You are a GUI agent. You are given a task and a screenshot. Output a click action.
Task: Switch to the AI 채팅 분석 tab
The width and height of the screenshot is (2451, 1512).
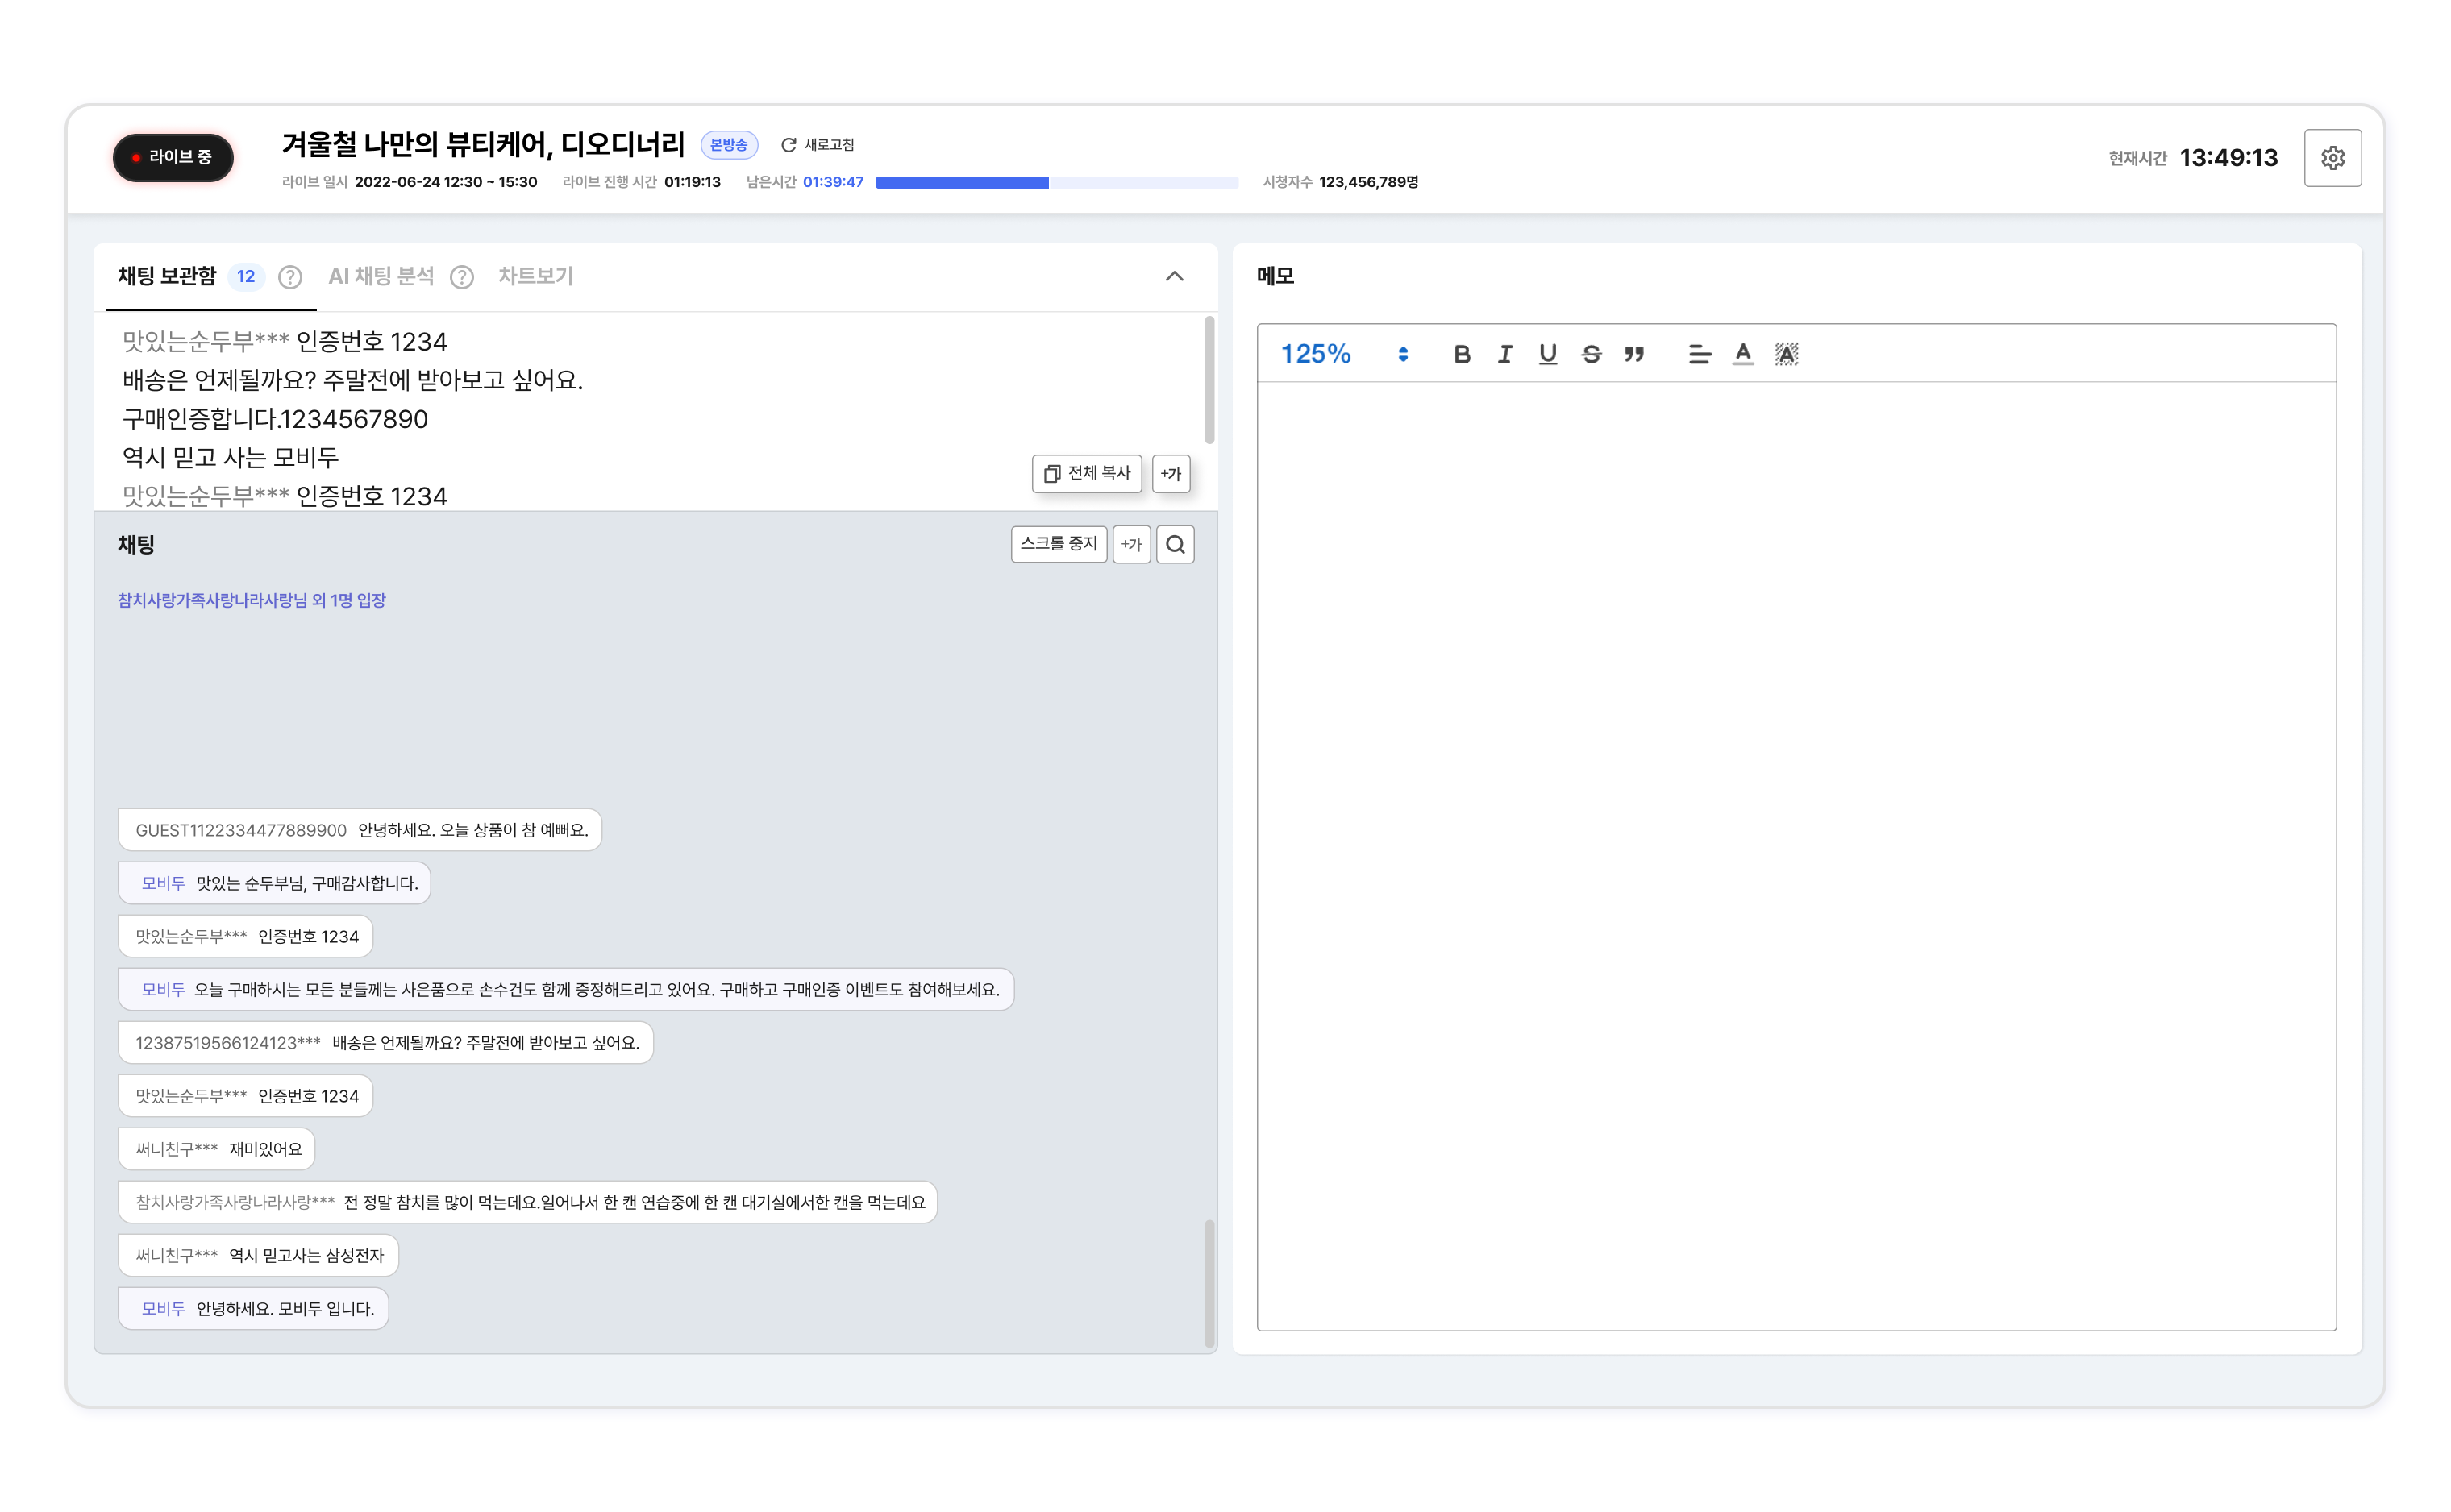click(x=381, y=276)
